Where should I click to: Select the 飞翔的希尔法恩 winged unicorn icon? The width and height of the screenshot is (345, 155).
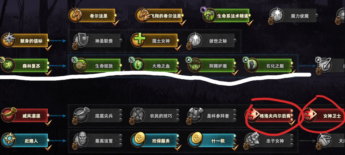pyautogui.click(x=143, y=15)
